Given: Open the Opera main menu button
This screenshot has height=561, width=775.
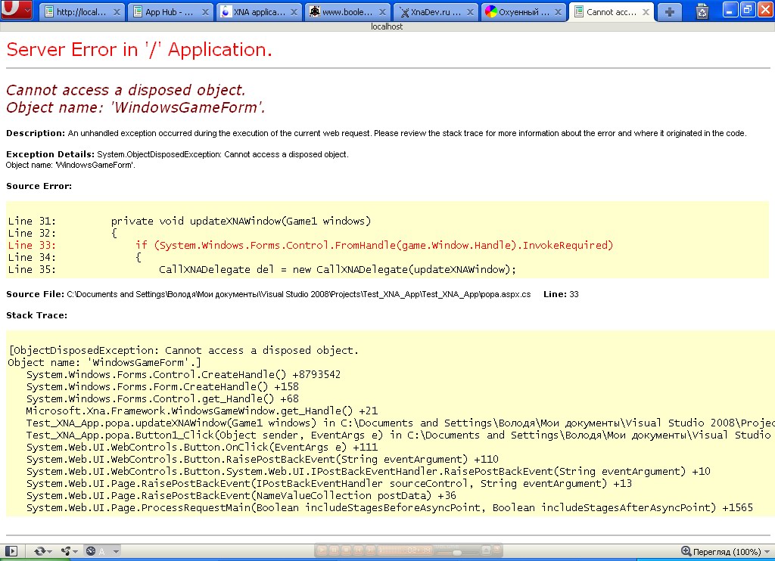Looking at the screenshot, I should [x=17, y=11].
